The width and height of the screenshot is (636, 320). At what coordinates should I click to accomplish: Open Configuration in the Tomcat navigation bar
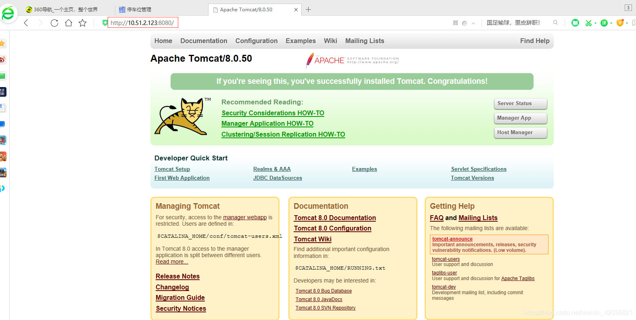(x=256, y=41)
